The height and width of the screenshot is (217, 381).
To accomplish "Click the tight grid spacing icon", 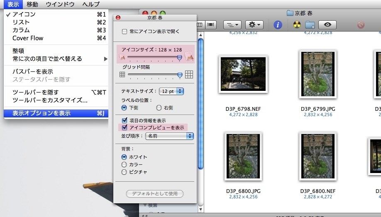I will [122, 75].
